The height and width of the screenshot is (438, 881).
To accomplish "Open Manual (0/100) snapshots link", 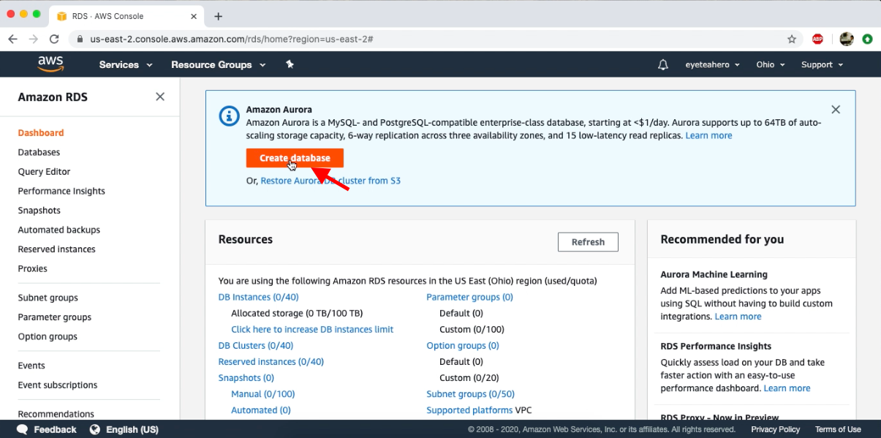I will click(x=263, y=394).
